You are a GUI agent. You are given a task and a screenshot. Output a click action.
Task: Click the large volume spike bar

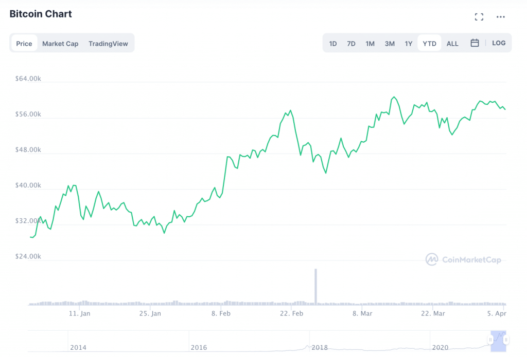tap(315, 287)
